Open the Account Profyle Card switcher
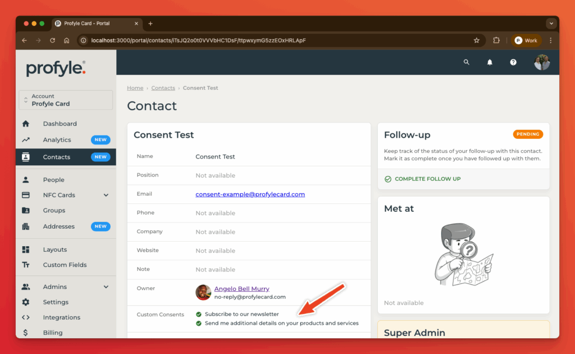The width and height of the screenshot is (575, 354). [x=66, y=100]
